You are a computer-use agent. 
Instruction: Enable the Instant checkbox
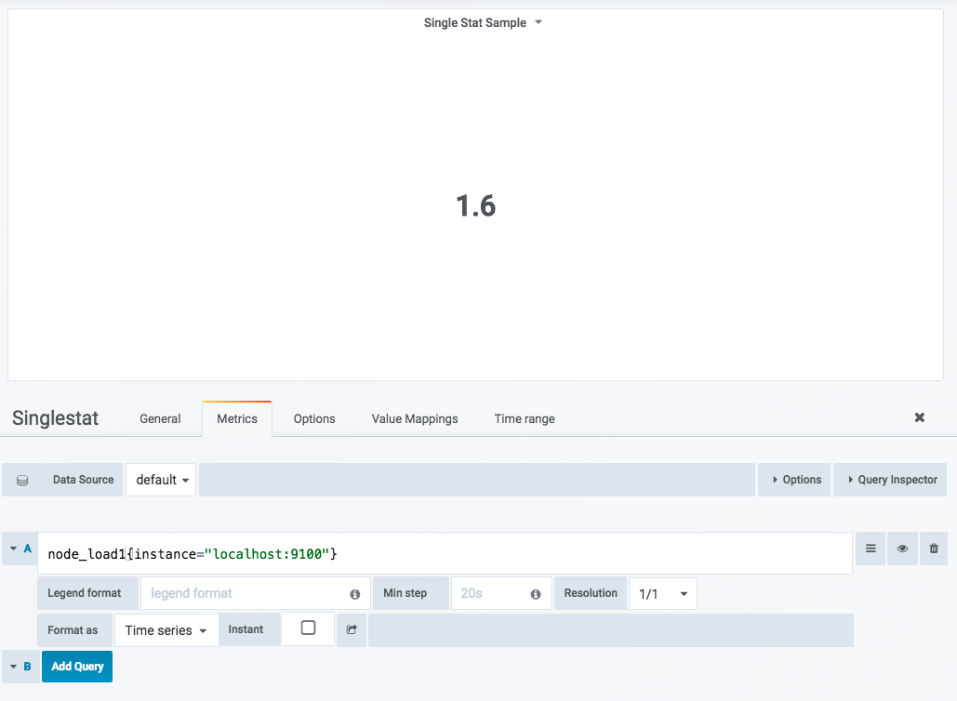[x=308, y=628]
